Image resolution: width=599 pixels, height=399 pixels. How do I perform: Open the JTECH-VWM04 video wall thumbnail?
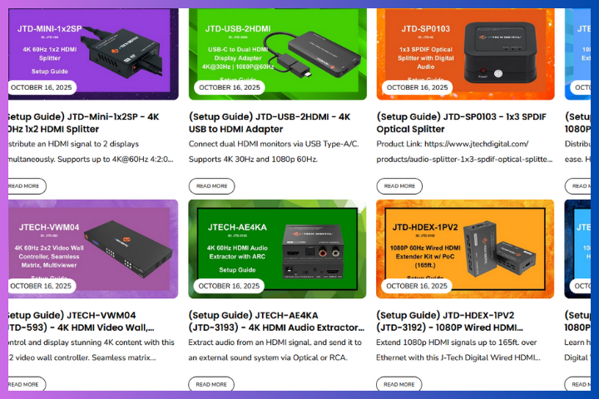point(93,249)
